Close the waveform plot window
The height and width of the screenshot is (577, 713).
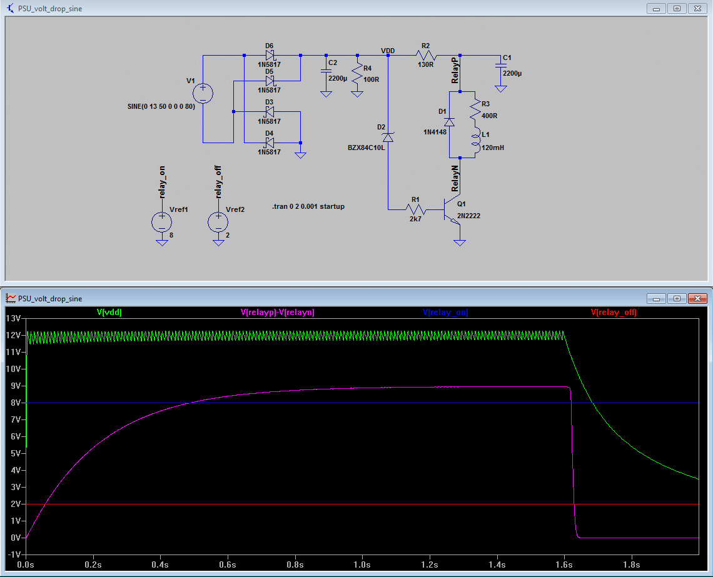(697, 298)
